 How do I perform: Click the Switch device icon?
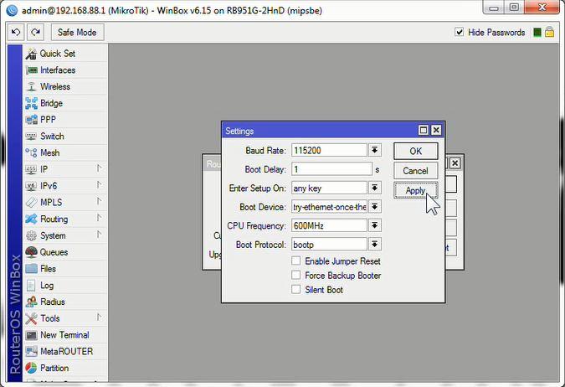pos(31,137)
